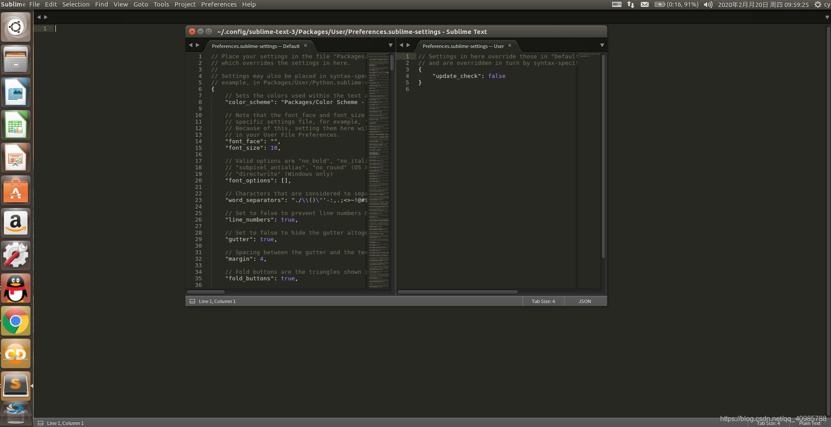This screenshot has height=427, width=831.
Task: Go to previous tab arrow in User pane
Action: [401, 45]
